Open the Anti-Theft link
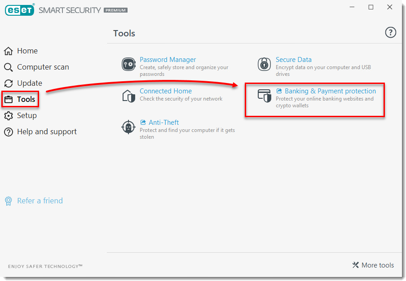406x281 pixels. pyautogui.click(x=163, y=123)
